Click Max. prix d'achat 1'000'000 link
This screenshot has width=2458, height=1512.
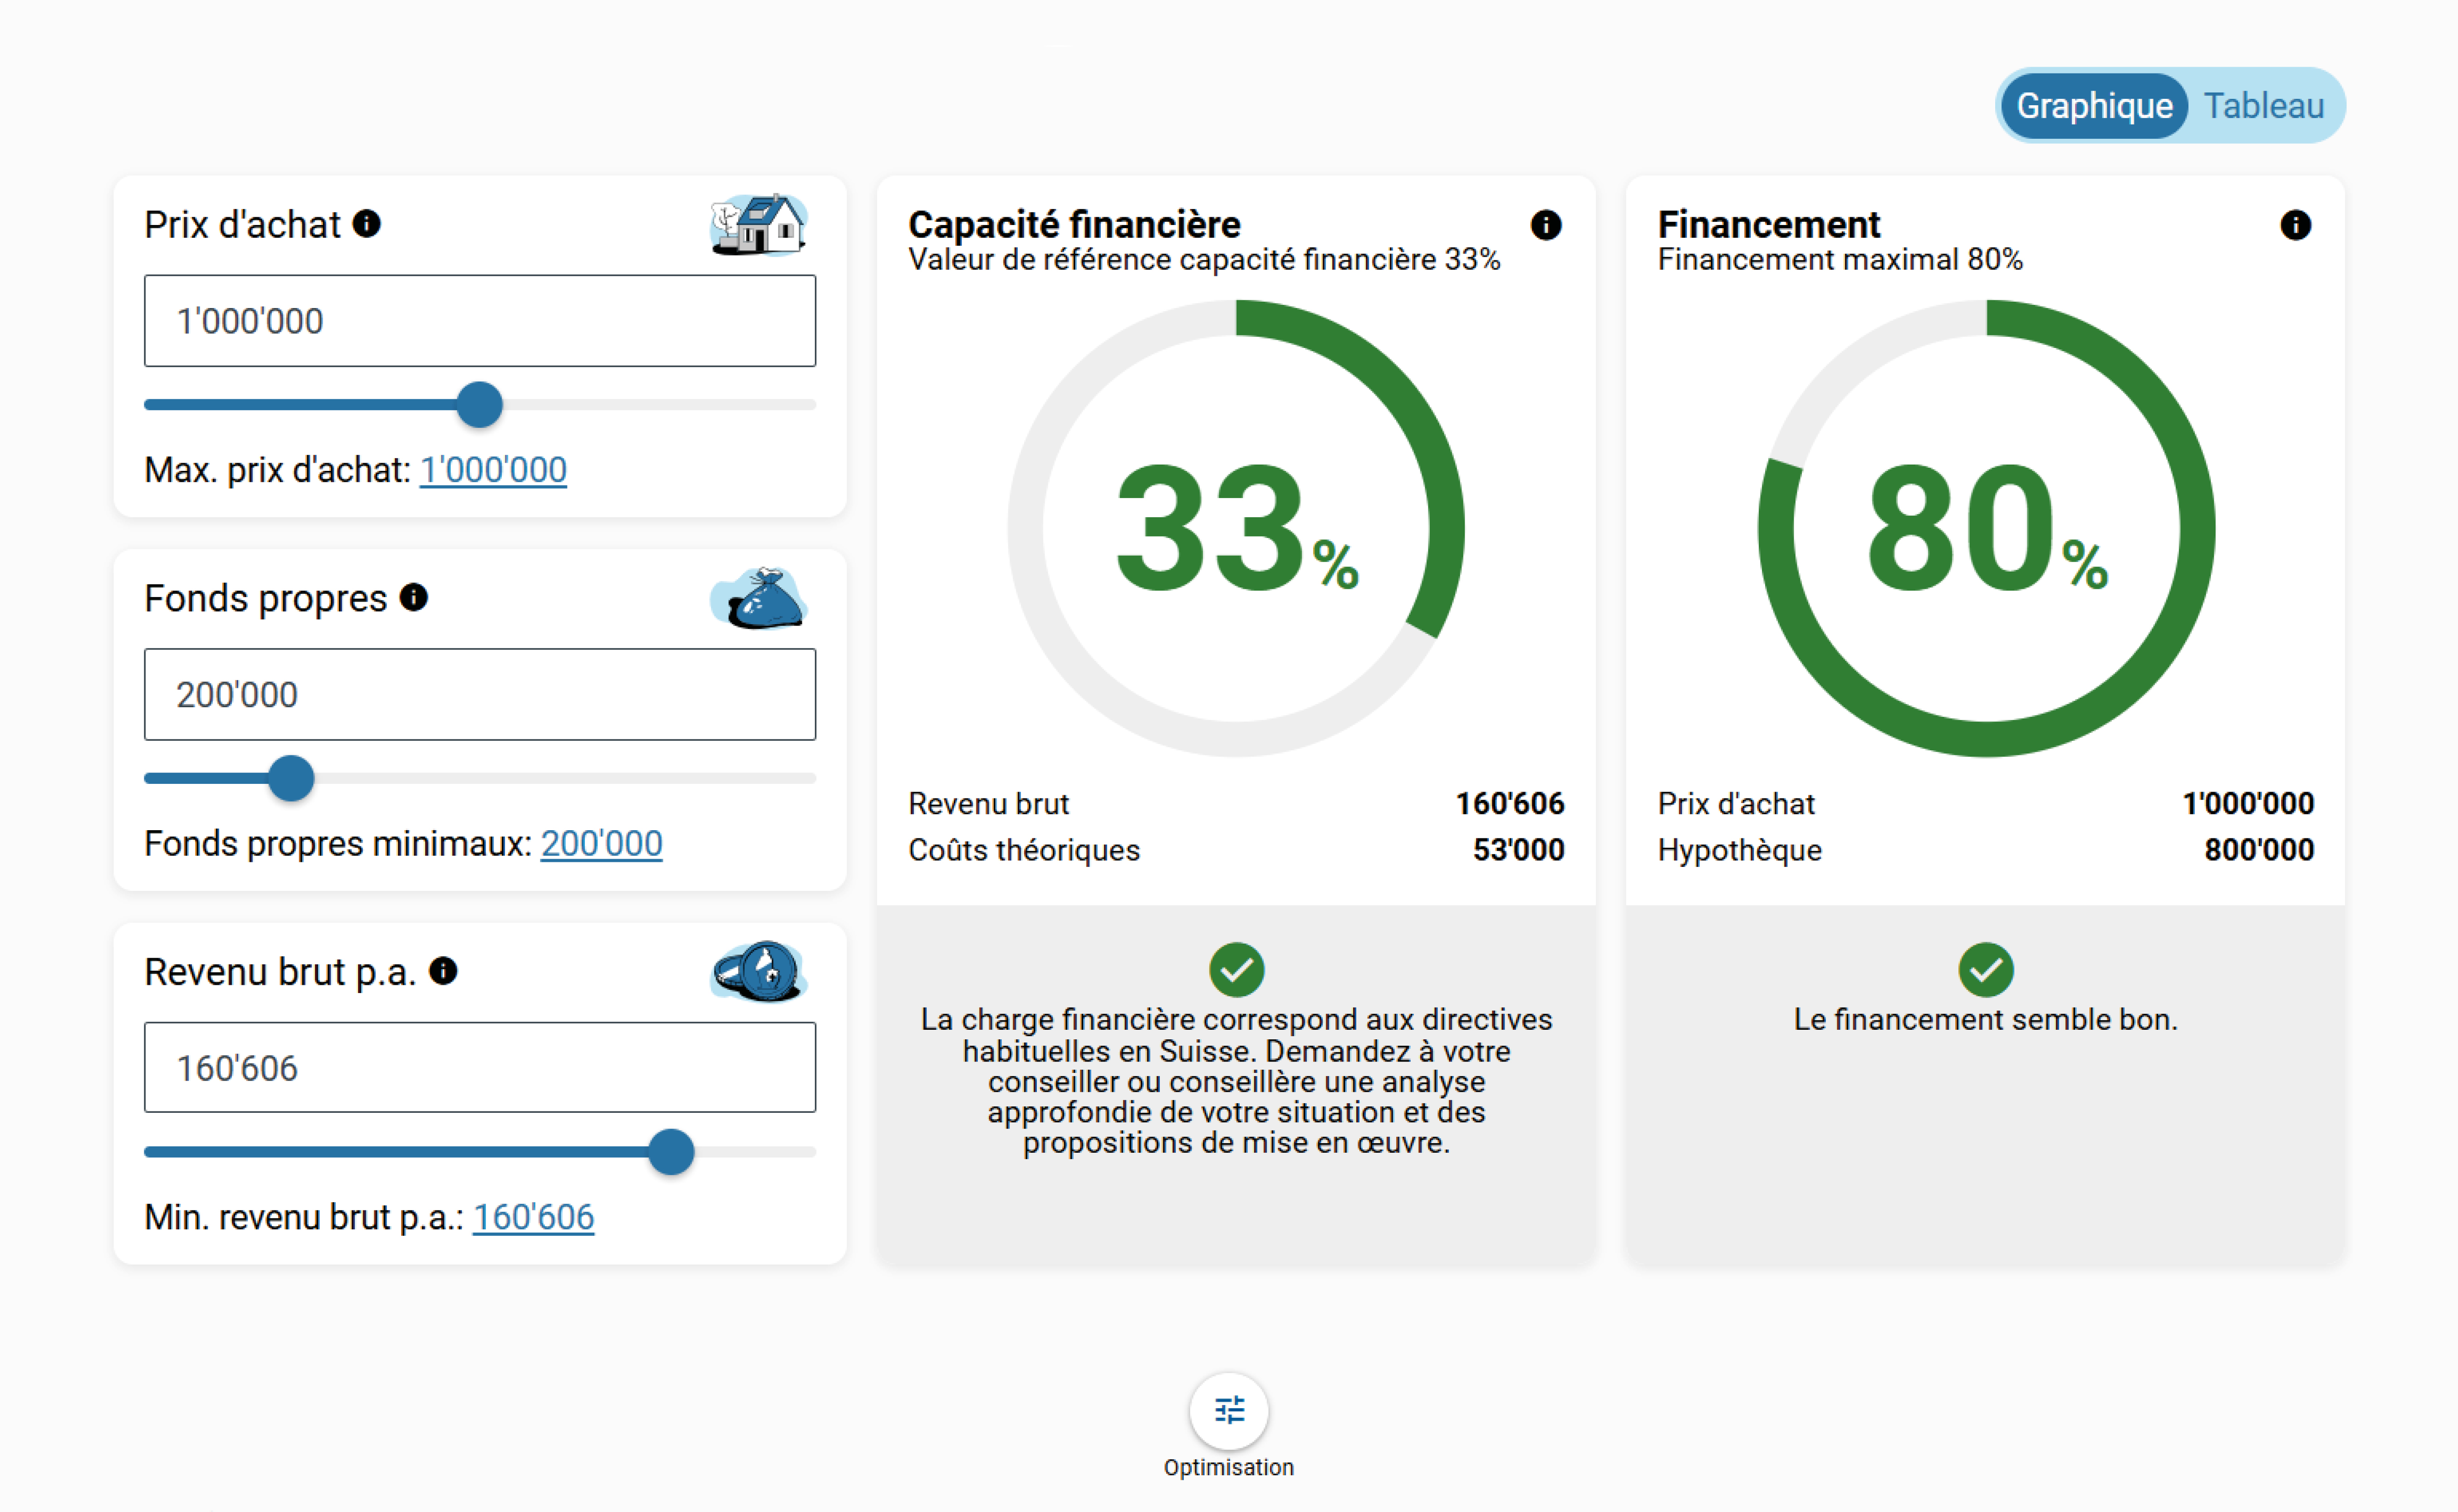493,469
